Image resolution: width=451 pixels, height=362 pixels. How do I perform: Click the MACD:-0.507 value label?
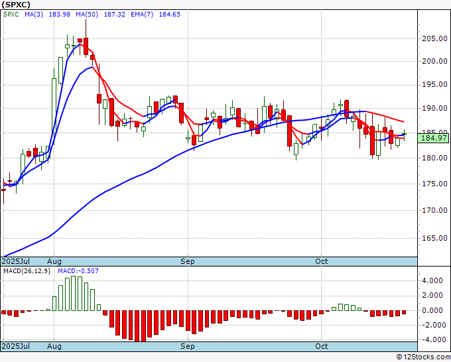click(78, 271)
